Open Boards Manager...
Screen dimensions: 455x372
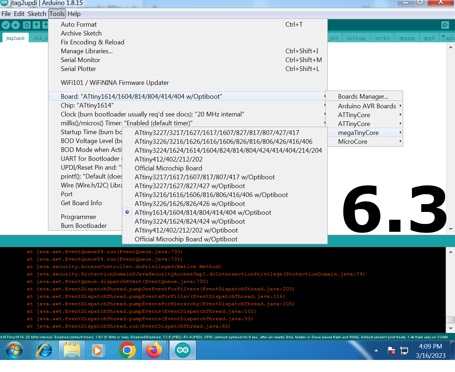click(364, 97)
